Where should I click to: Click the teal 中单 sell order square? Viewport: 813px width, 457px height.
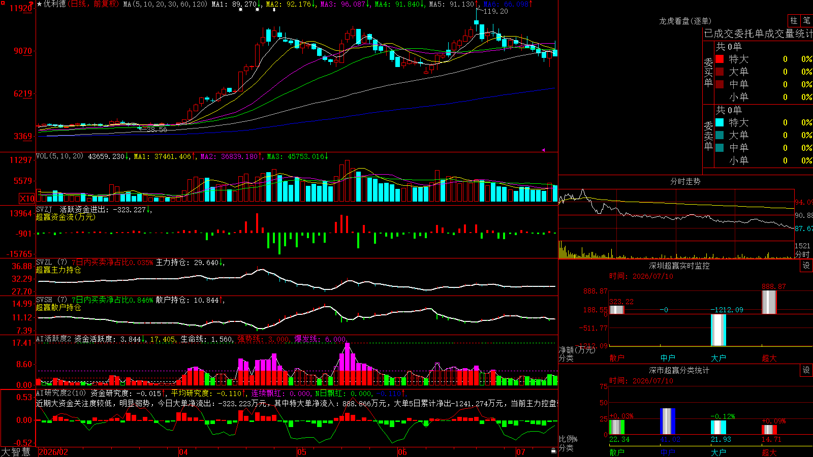coord(720,148)
